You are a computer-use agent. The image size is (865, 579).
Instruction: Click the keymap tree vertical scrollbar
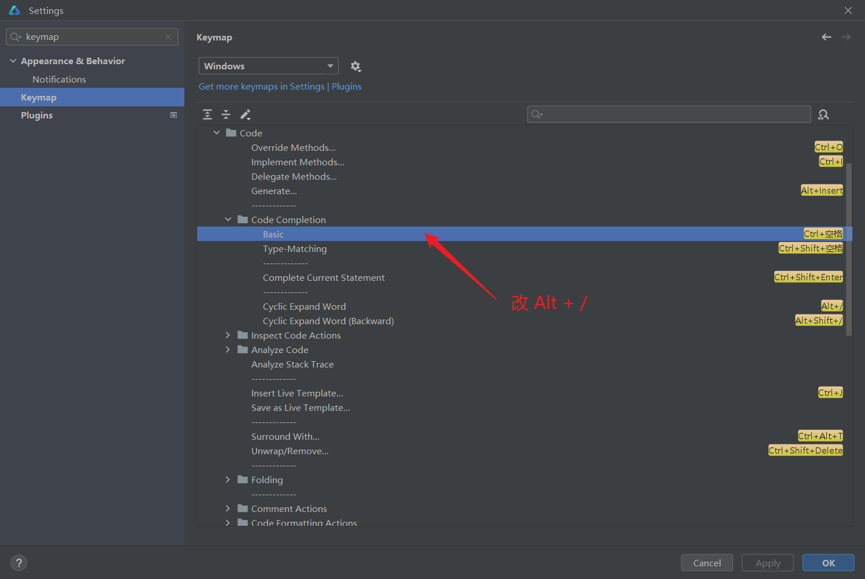coord(849,249)
